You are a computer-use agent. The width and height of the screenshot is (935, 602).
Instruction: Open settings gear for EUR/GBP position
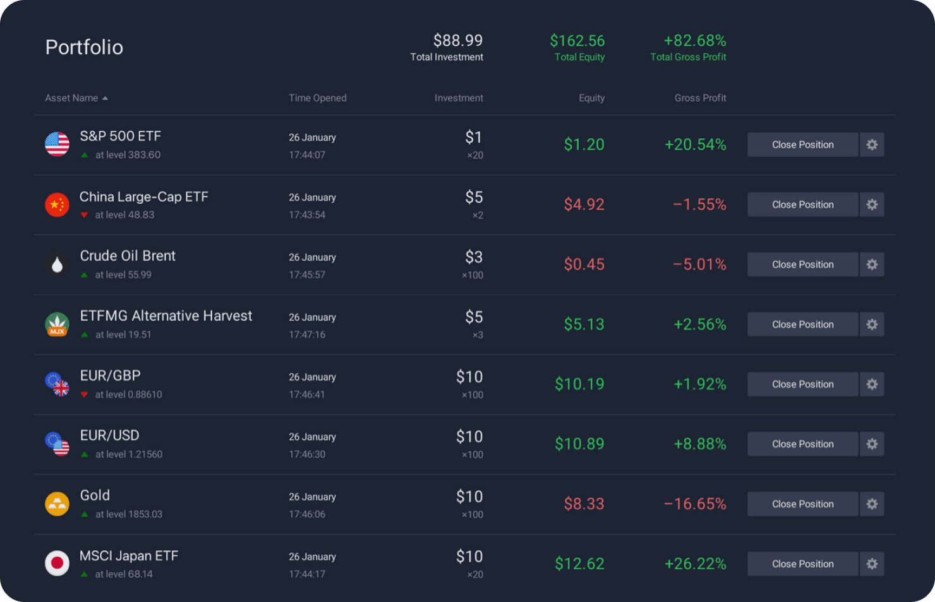(872, 384)
